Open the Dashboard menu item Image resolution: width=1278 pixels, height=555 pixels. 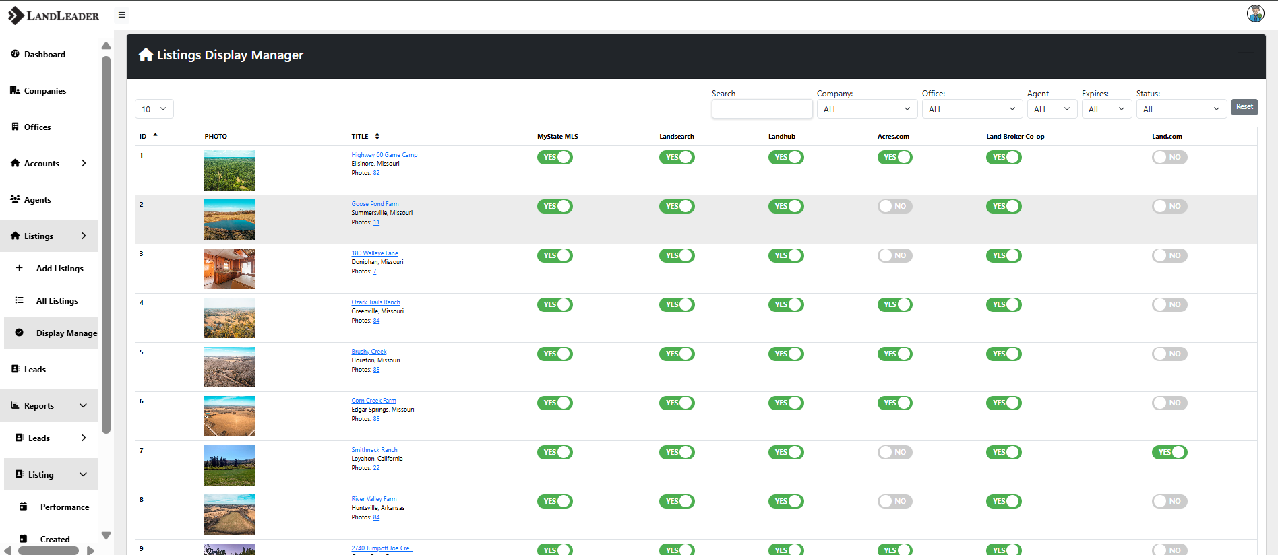tap(49, 54)
